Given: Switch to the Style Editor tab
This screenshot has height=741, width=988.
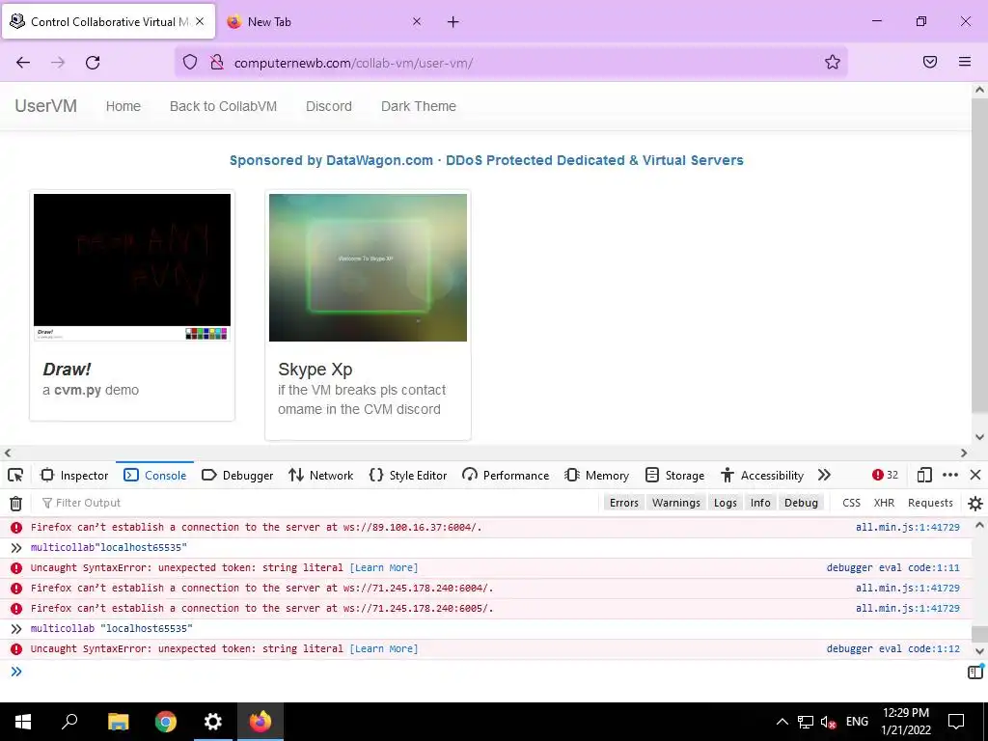Looking at the screenshot, I should coord(408,475).
